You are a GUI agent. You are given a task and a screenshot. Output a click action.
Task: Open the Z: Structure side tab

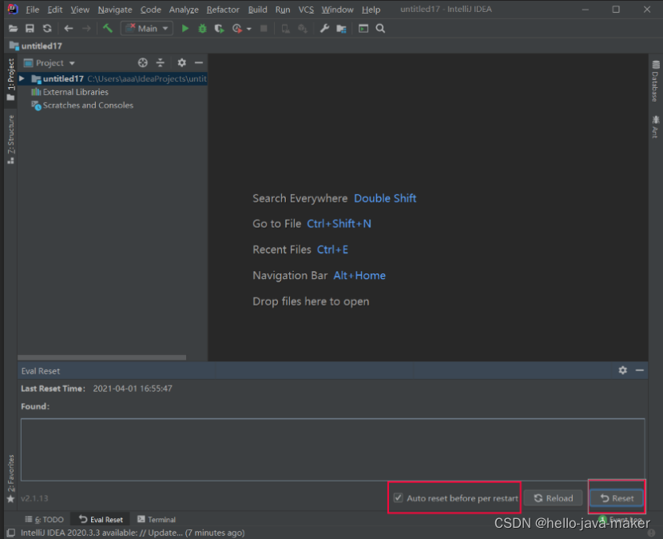click(11, 139)
